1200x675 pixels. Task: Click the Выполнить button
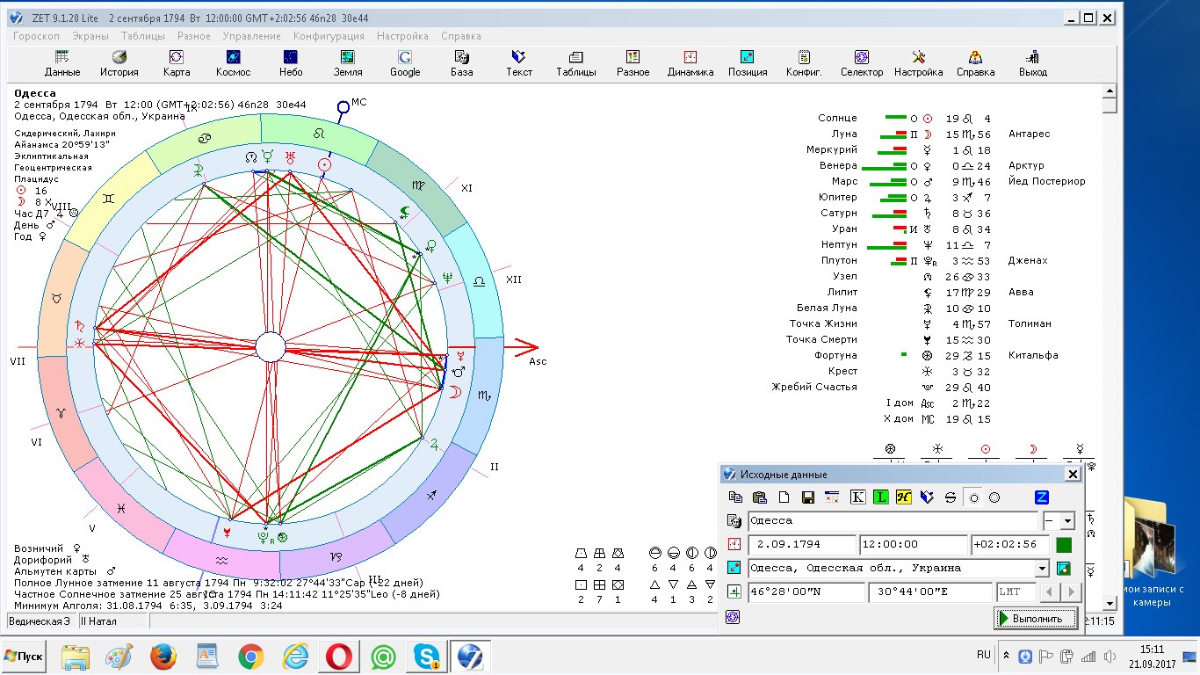[1036, 619]
